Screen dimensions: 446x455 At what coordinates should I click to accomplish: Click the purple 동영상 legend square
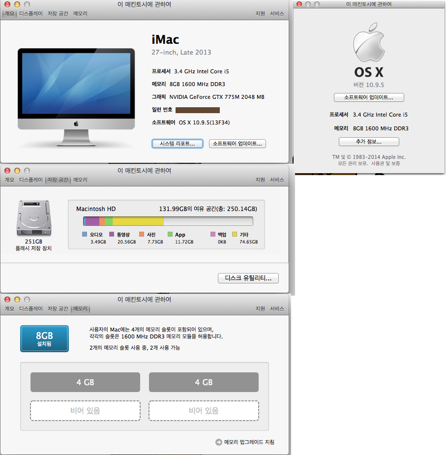coord(112,235)
